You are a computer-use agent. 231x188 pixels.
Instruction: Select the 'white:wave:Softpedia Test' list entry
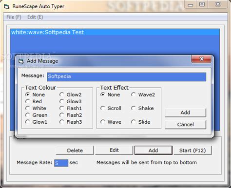coord(115,32)
